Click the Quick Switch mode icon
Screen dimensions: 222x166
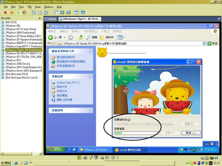(x=62, y=12)
